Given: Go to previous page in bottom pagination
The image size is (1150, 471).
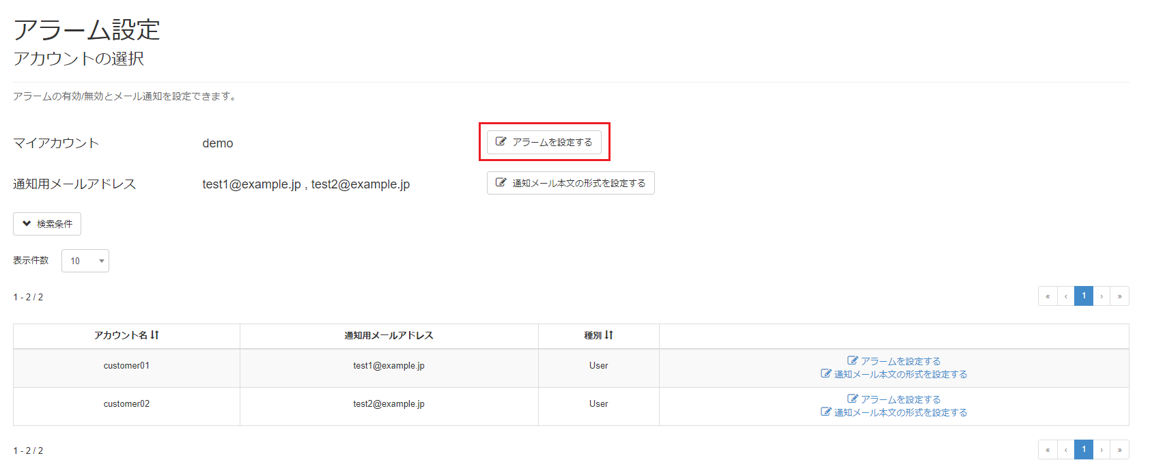Looking at the screenshot, I should point(1065,450).
